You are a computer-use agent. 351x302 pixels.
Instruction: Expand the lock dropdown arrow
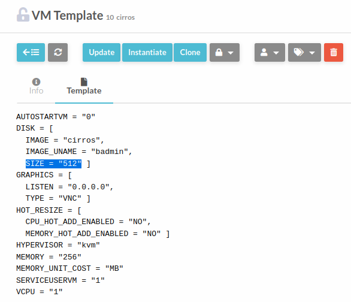click(231, 53)
